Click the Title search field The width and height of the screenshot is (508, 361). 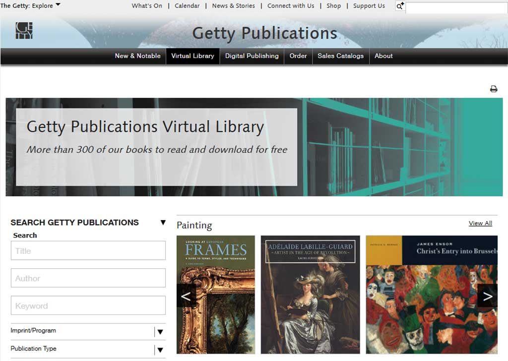pyautogui.click(x=88, y=250)
